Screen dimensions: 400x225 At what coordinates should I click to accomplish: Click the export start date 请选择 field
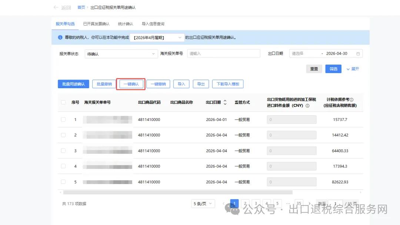click(x=304, y=53)
